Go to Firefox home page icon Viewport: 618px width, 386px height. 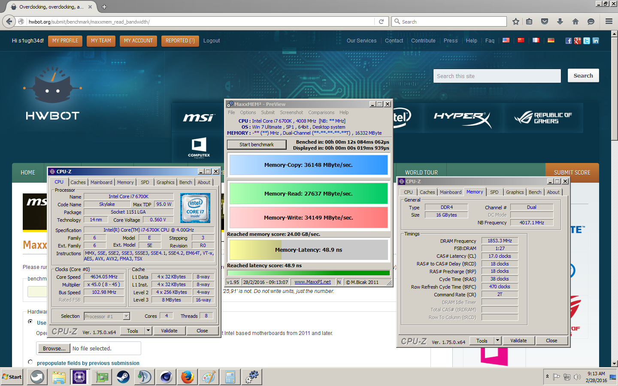576,21
